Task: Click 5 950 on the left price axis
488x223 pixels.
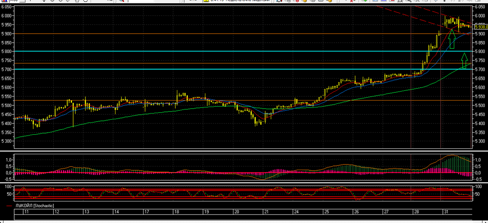Action: point(7,25)
